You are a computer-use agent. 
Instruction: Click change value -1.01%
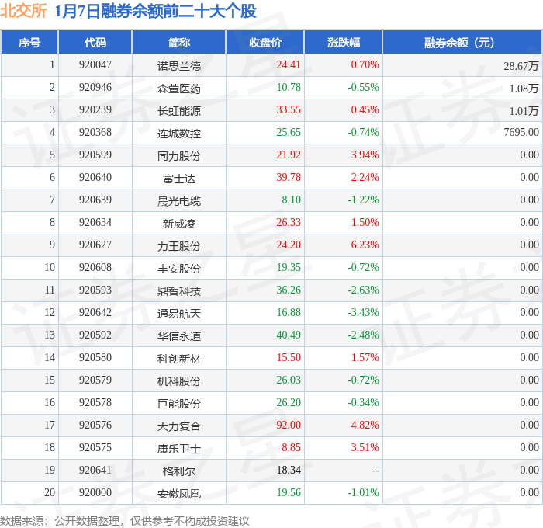[x=363, y=493]
